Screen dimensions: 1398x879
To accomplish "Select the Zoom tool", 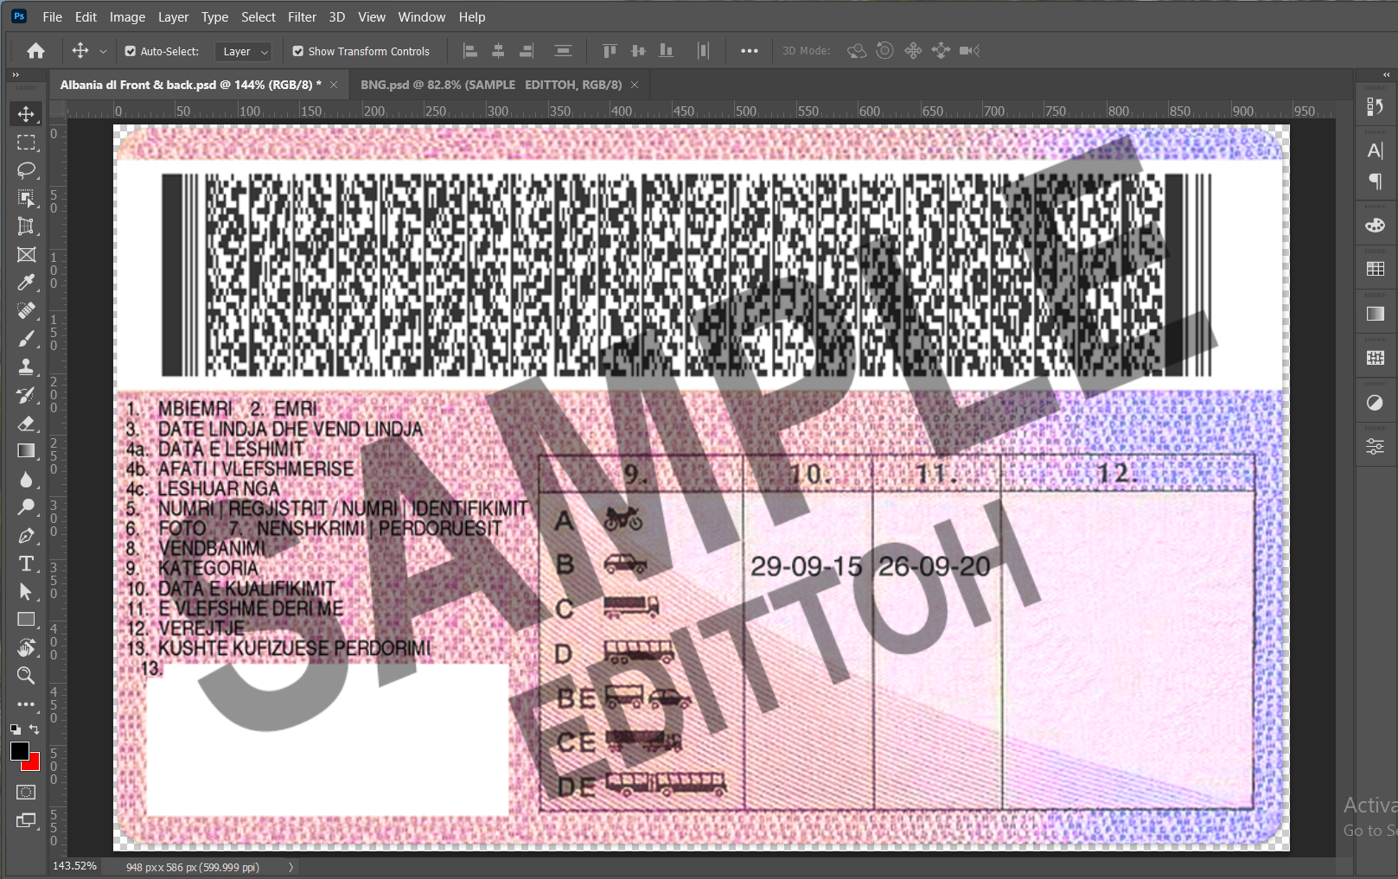I will 26,675.
